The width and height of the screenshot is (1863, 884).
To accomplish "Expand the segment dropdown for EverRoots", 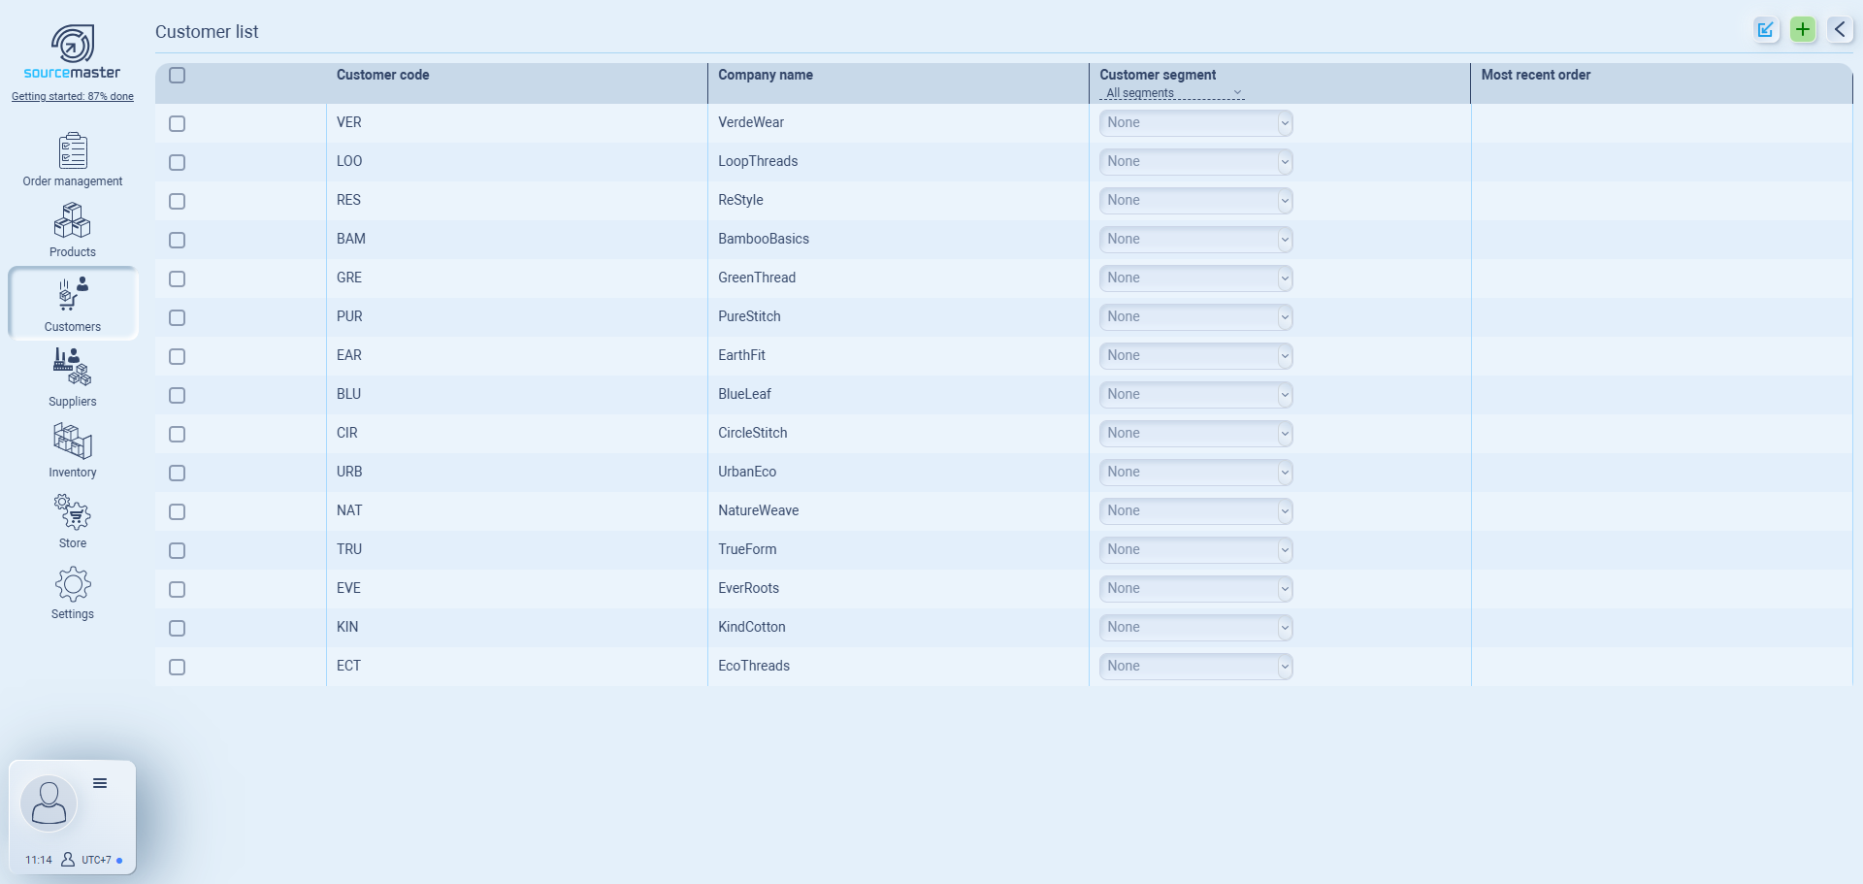I will 1195,589.
